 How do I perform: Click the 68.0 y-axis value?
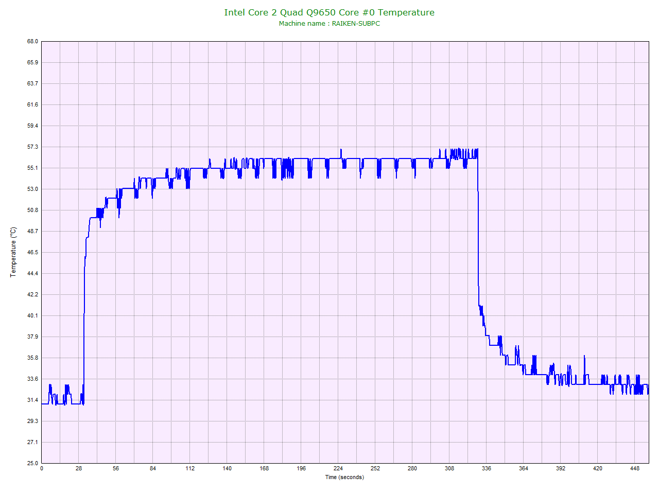coord(32,41)
